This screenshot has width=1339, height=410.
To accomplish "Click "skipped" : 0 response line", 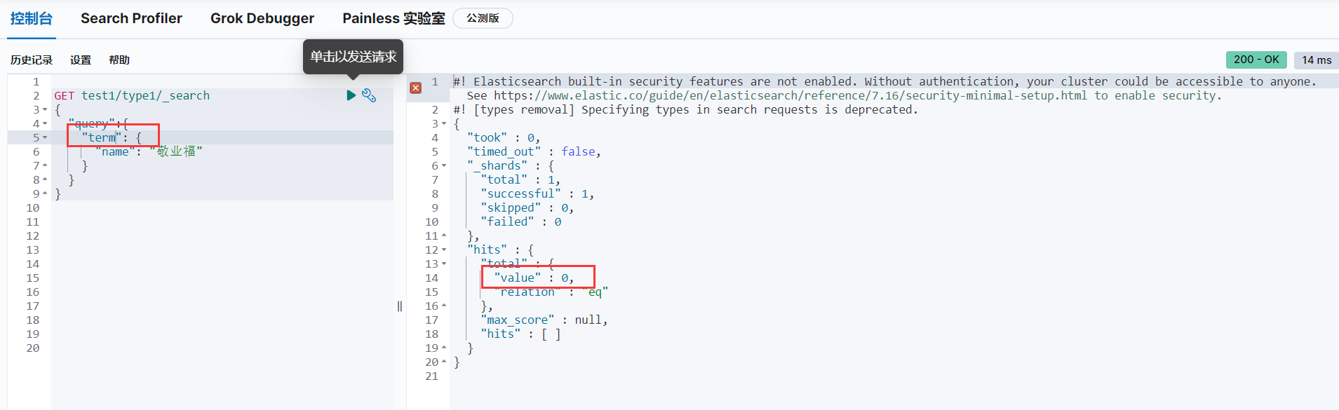I will 527,207.
